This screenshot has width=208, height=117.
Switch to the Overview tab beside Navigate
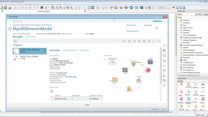[31, 37]
